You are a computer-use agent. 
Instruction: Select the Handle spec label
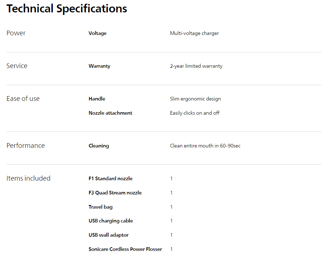[97, 99]
